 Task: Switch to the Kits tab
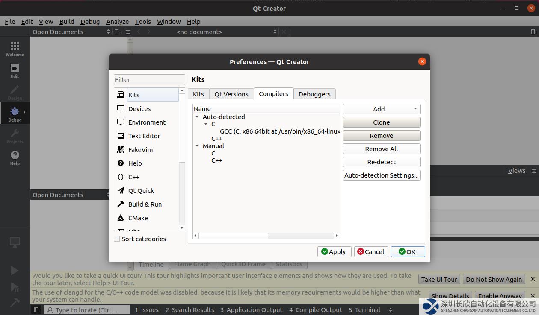pyautogui.click(x=198, y=94)
